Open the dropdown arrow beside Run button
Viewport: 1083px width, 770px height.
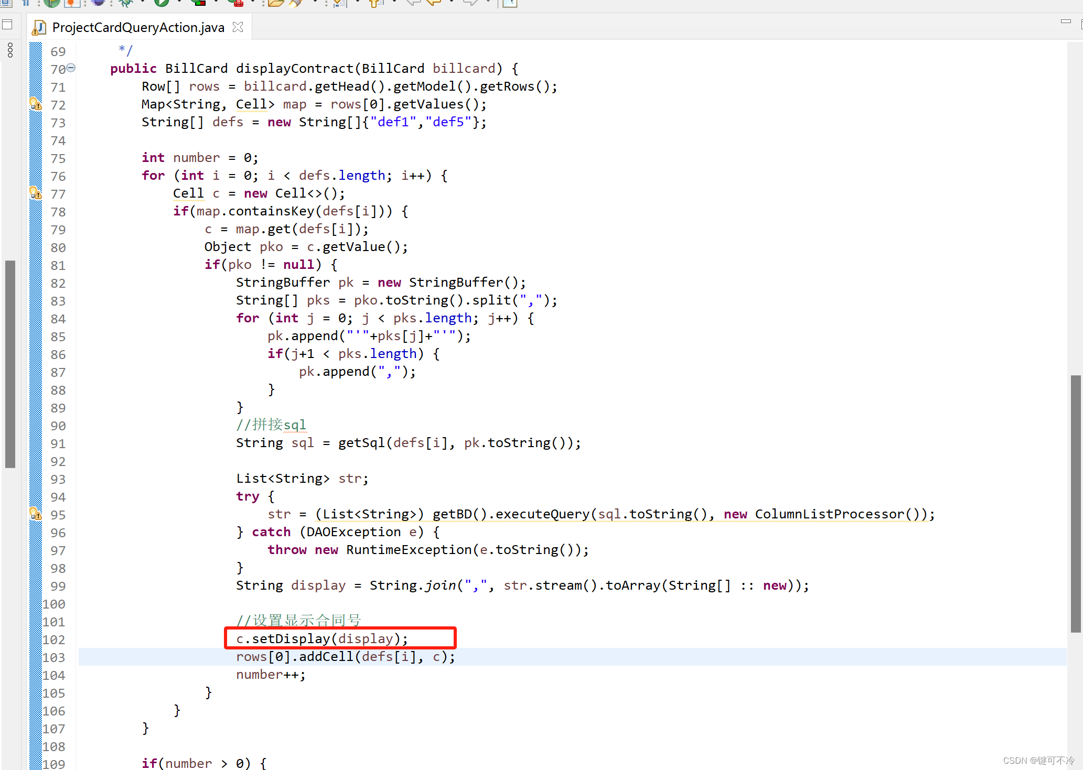(x=179, y=2)
